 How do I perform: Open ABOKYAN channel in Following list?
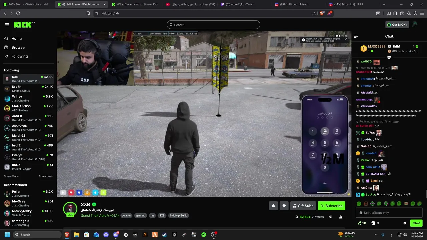[28, 128]
